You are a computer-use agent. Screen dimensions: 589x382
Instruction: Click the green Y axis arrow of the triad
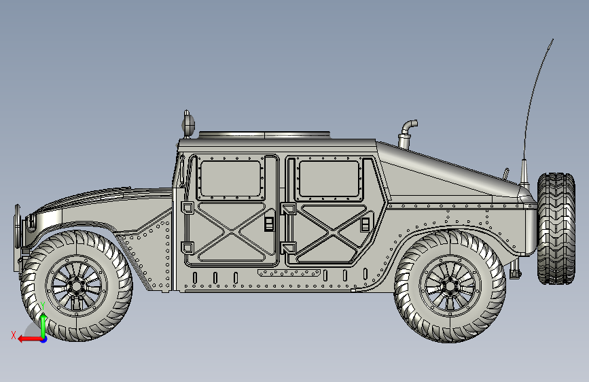click(x=43, y=326)
